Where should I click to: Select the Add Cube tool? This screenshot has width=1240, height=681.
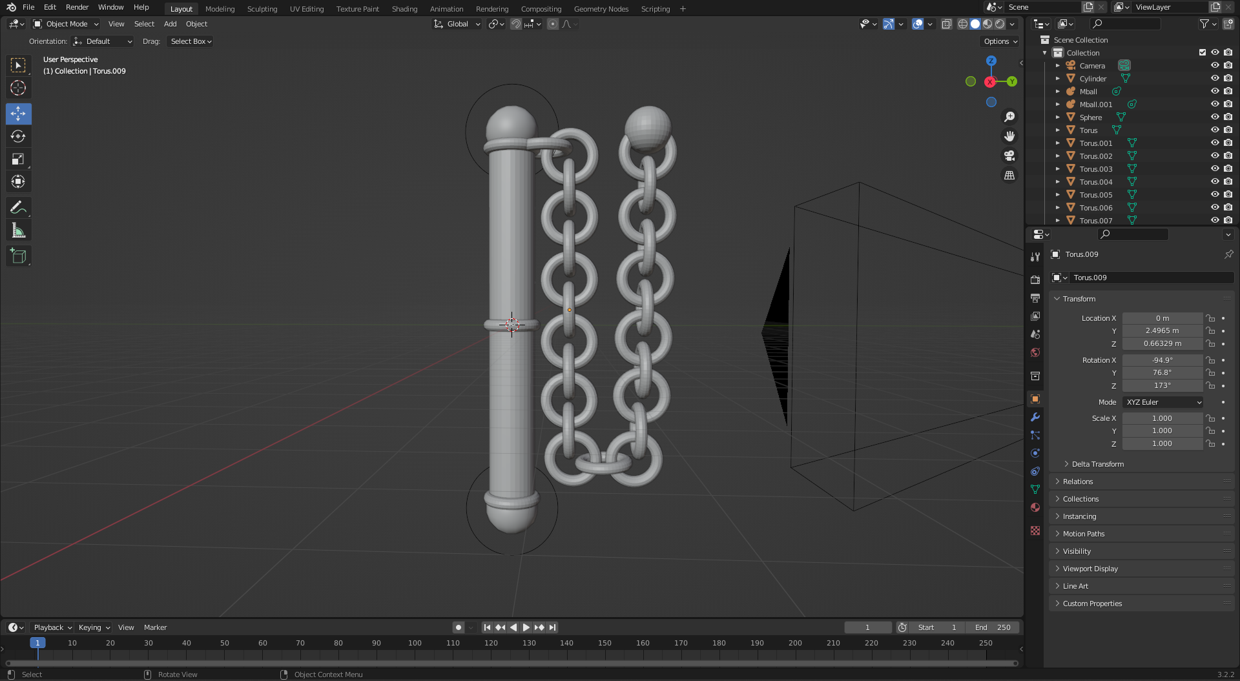click(x=18, y=256)
